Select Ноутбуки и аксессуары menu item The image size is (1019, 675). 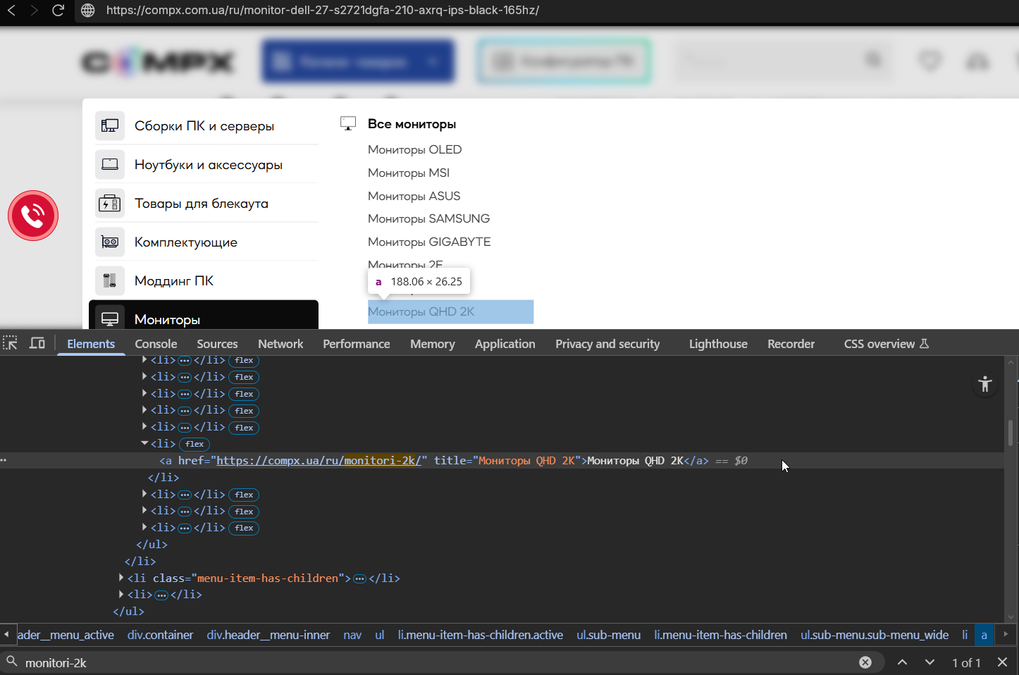[x=209, y=165]
